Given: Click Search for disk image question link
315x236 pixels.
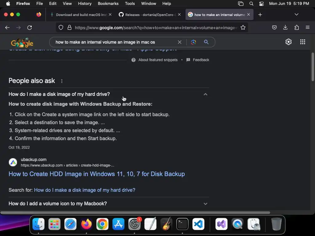Looking at the screenshot, I should point(85,190).
